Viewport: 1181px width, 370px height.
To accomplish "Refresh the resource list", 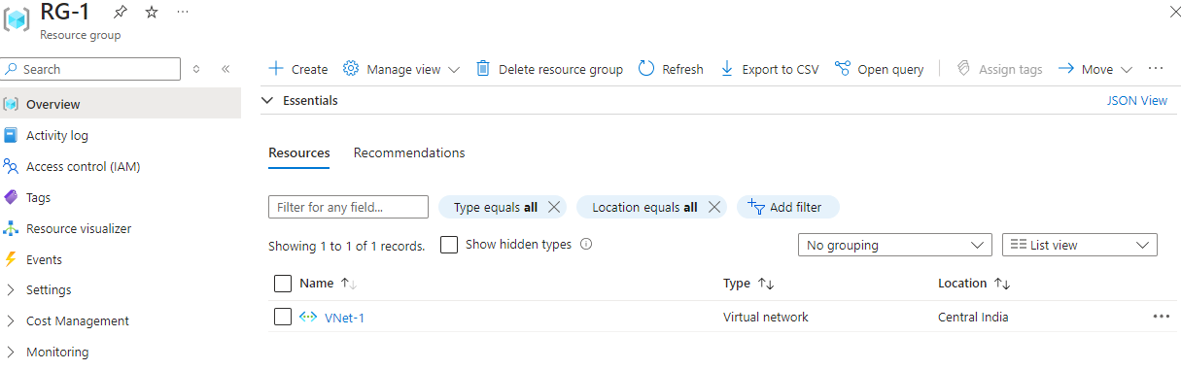I will (x=671, y=69).
